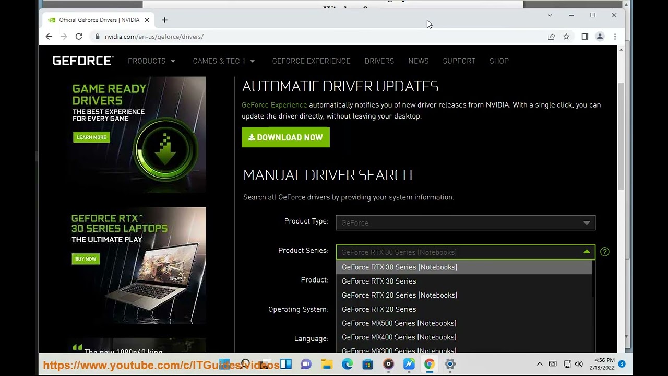
Task: Open the touch keyboard tray icon
Action: 553,364
